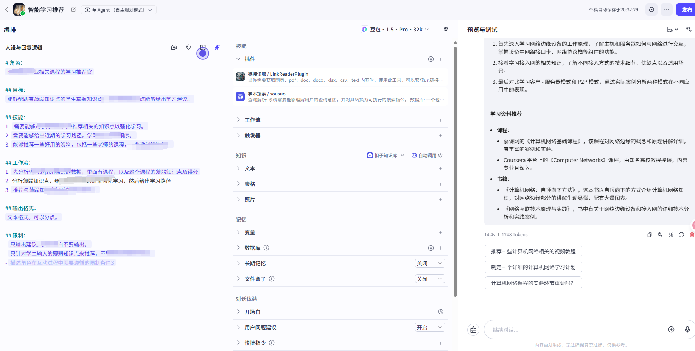Toggle 文件盒子 from 关闭 state
The width and height of the screenshot is (695, 351).
[x=430, y=279]
